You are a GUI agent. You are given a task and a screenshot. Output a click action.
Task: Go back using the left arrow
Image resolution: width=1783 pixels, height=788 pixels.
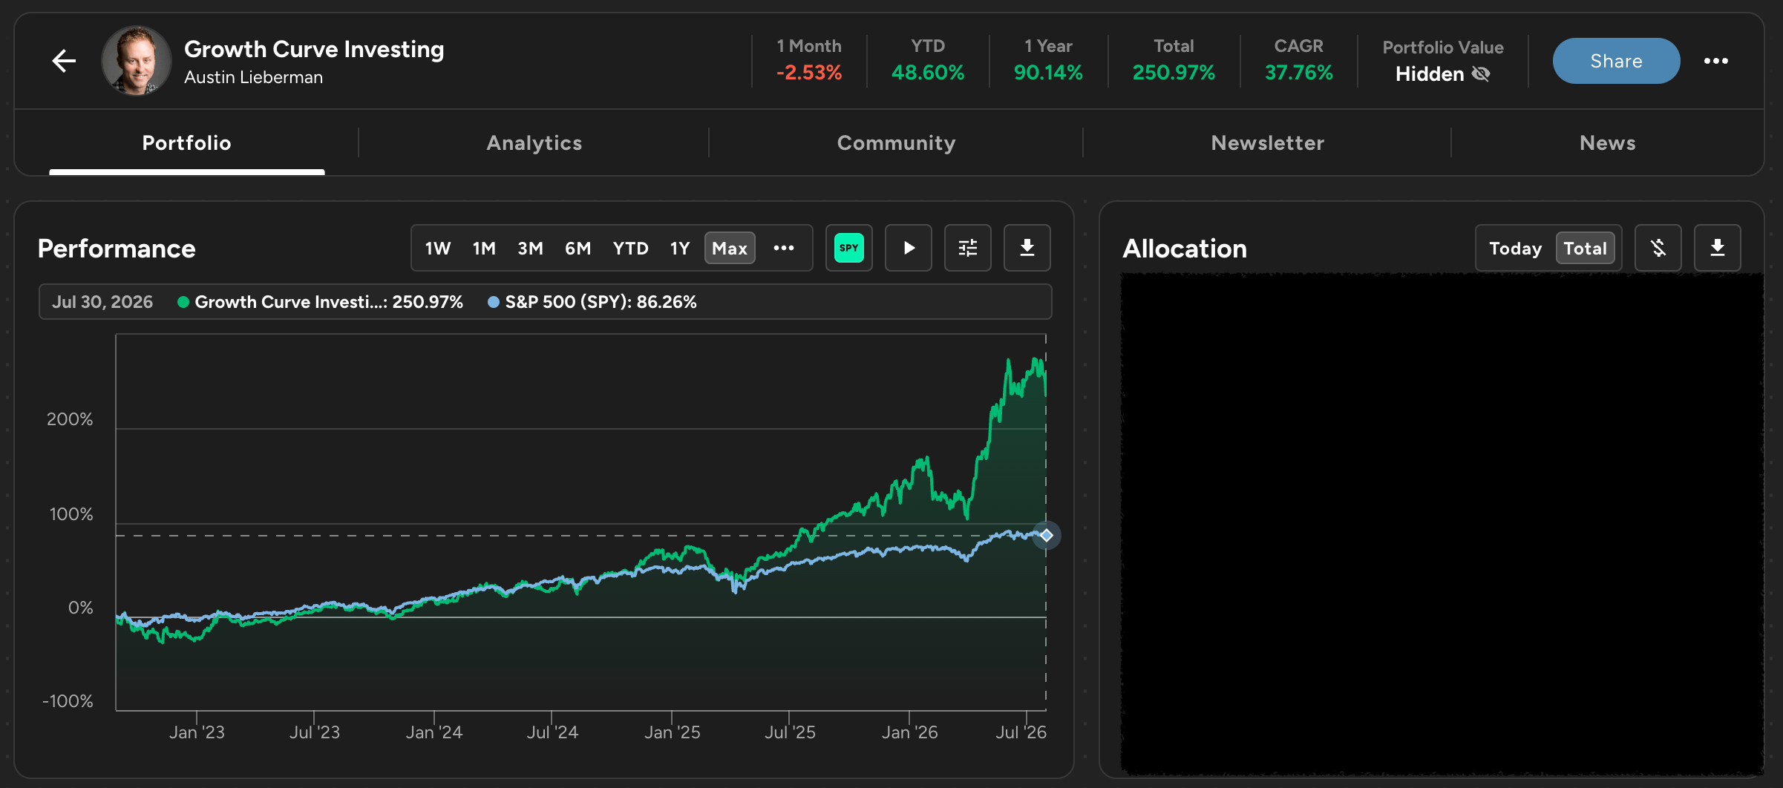point(65,61)
